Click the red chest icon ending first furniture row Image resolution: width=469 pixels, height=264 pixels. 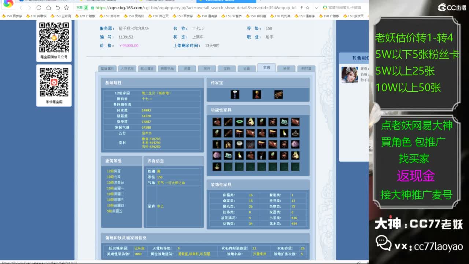click(x=295, y=122)
